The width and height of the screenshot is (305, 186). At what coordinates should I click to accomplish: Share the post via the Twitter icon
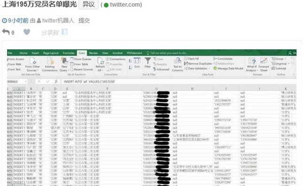pyautogui.click(x=64, y=31)
